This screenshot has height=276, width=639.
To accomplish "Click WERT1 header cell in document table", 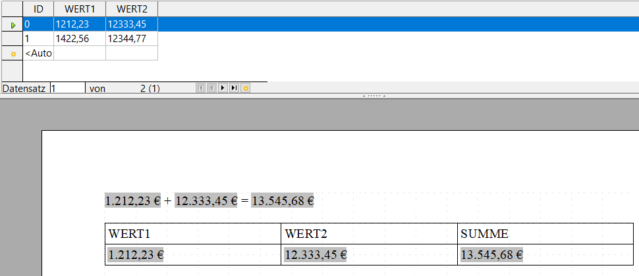I will pos(193,234).
